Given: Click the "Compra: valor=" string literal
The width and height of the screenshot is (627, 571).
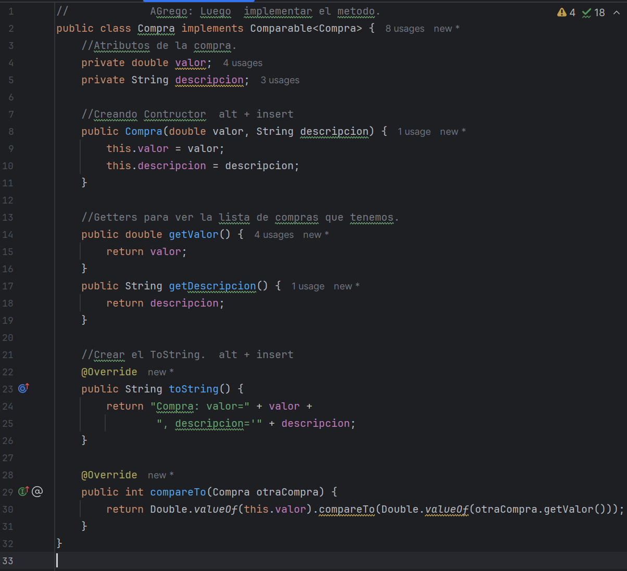Looking at the screenshot, I should (x=200, y=406).
